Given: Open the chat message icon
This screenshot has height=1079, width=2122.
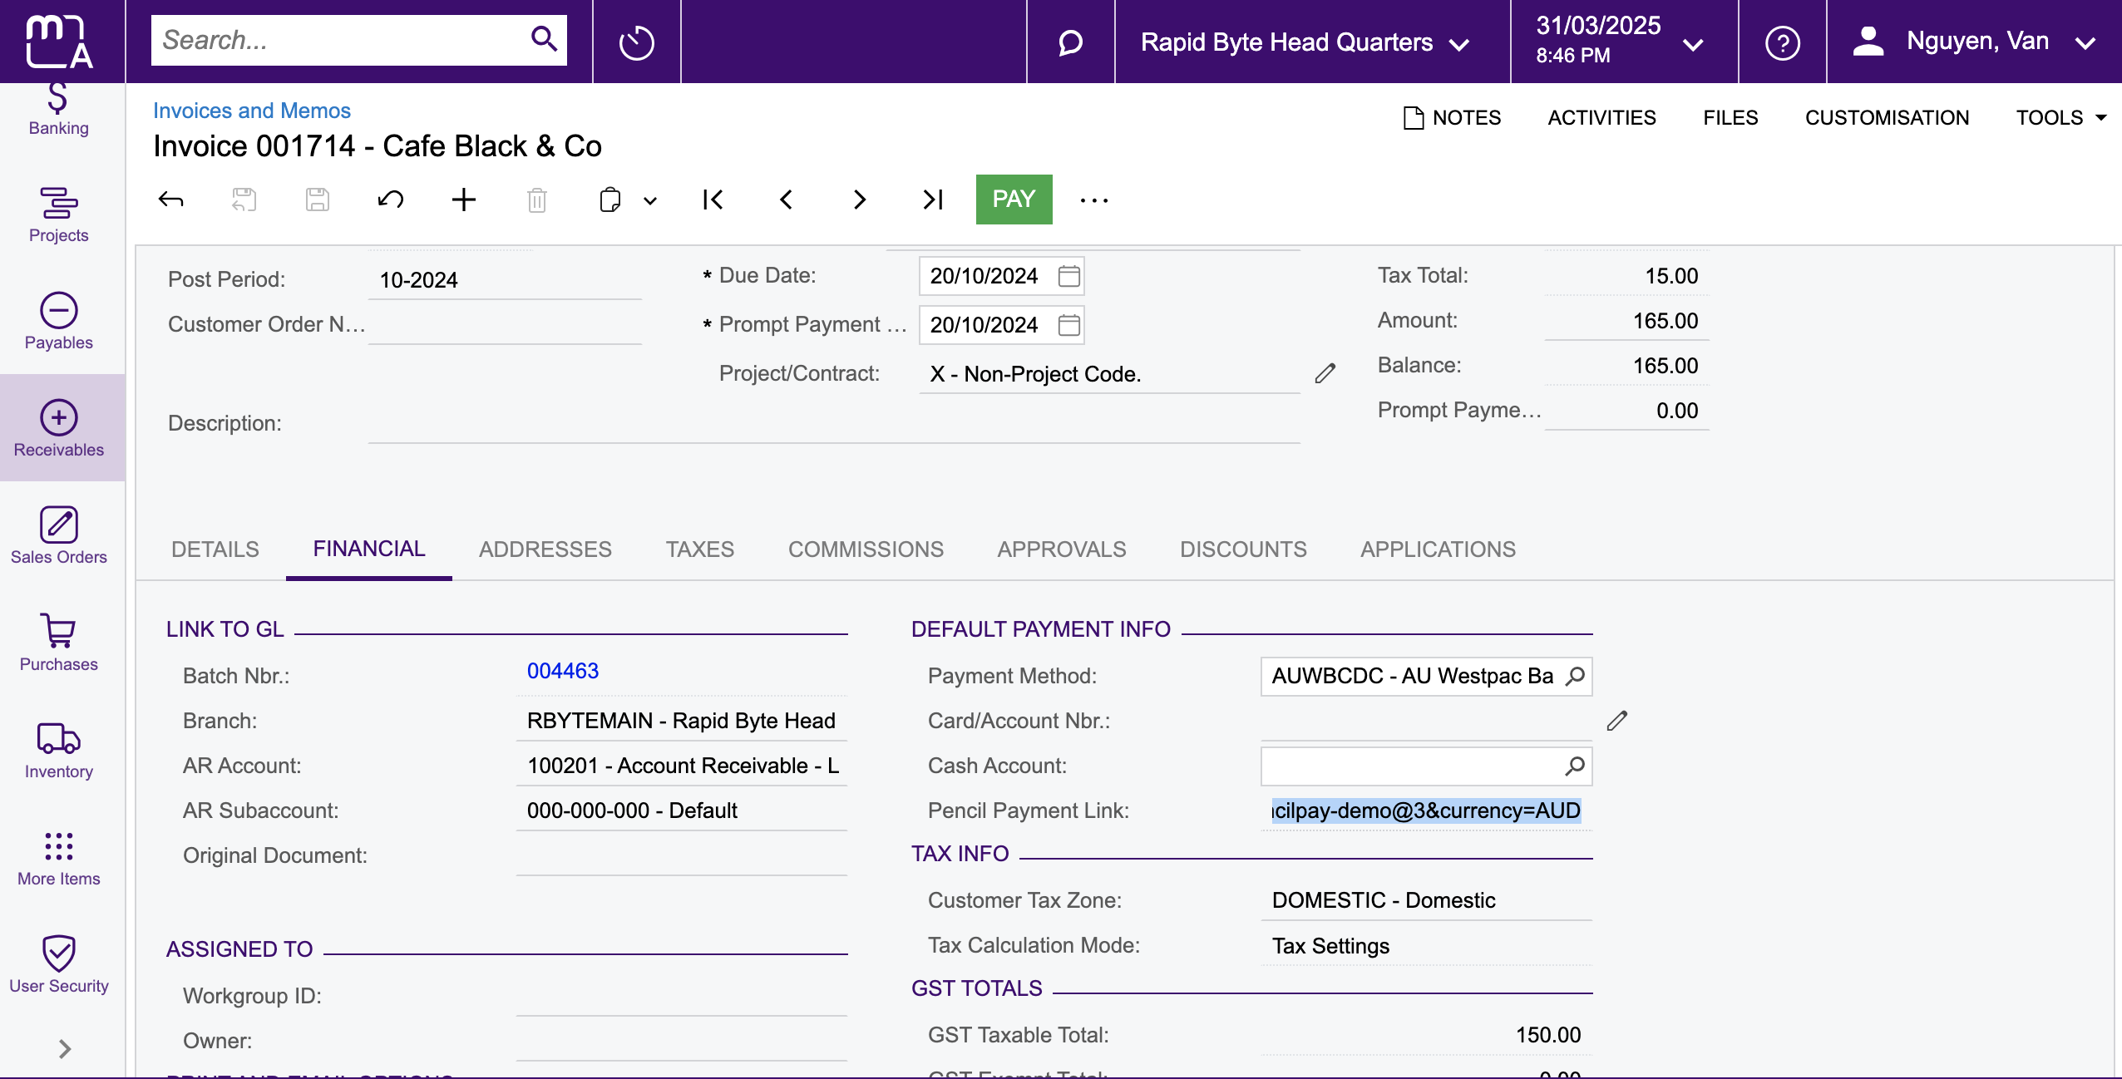Looking at the screenshot, I should [1071, 42].
